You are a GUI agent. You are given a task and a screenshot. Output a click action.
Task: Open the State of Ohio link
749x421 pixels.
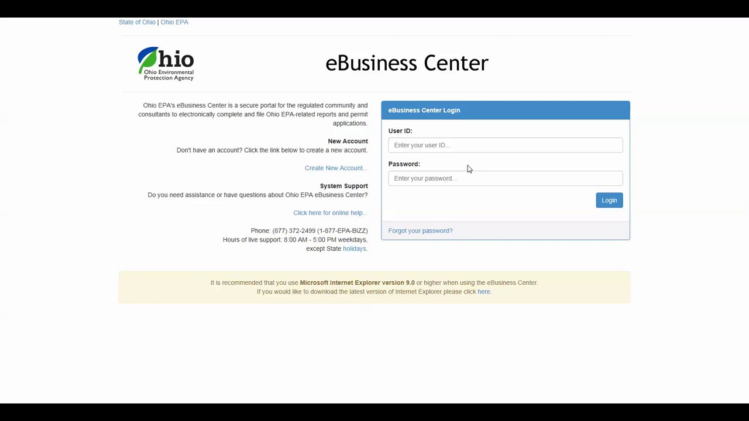pyautogui.click(x=137, y=22)
